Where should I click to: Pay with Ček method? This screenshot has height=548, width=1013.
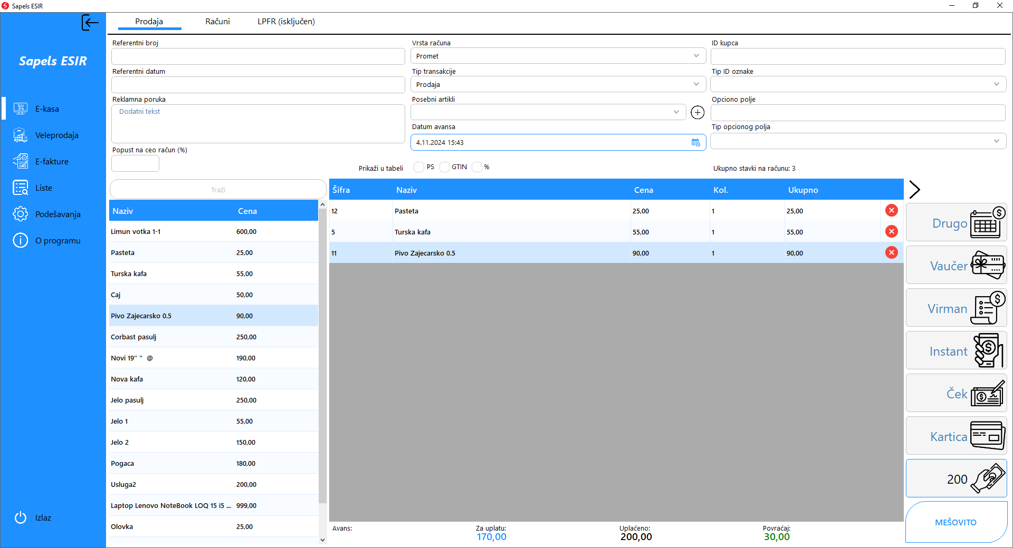coord(956,393)
